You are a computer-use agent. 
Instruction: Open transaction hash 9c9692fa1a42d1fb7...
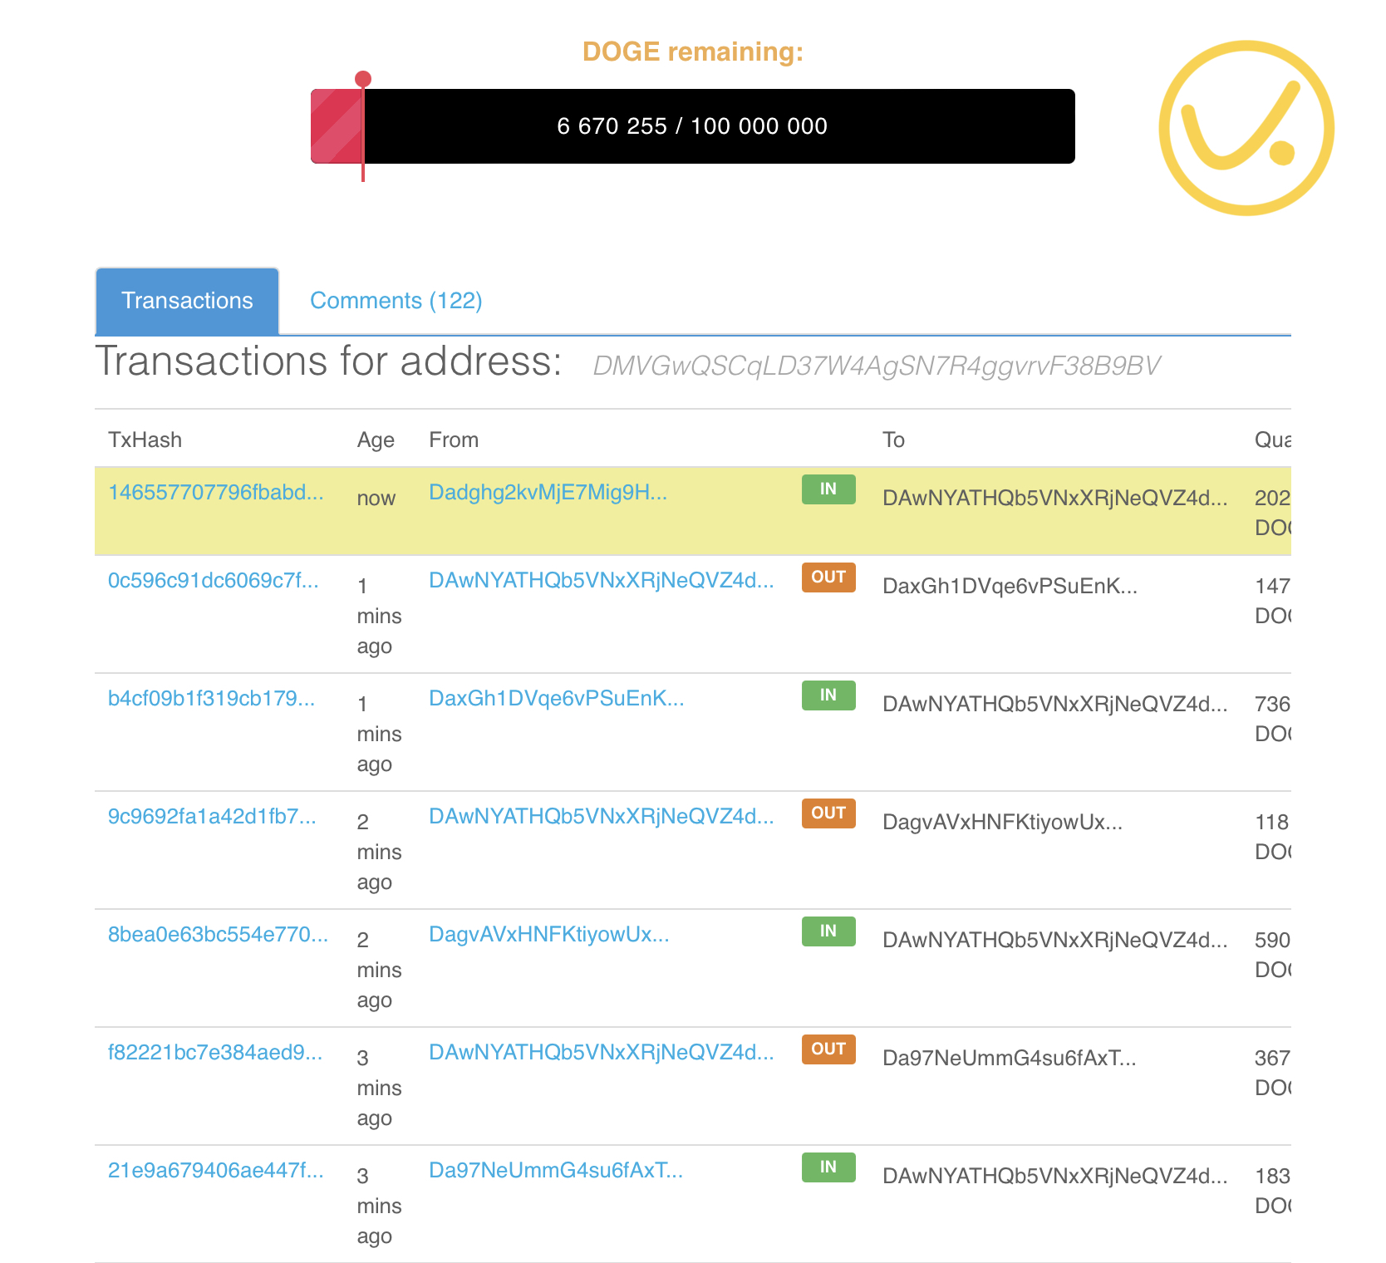pyautogui.click(x=212, y=816)
